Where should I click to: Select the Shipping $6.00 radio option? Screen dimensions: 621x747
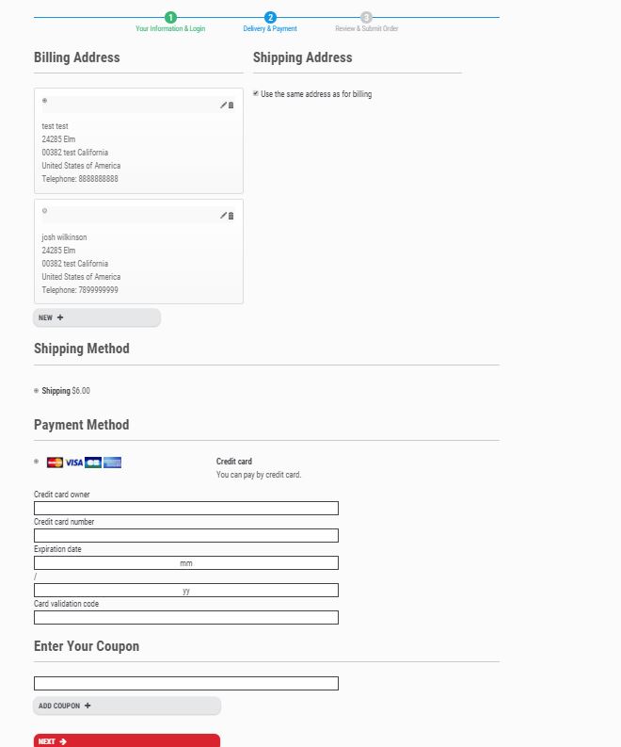point(37,390)
